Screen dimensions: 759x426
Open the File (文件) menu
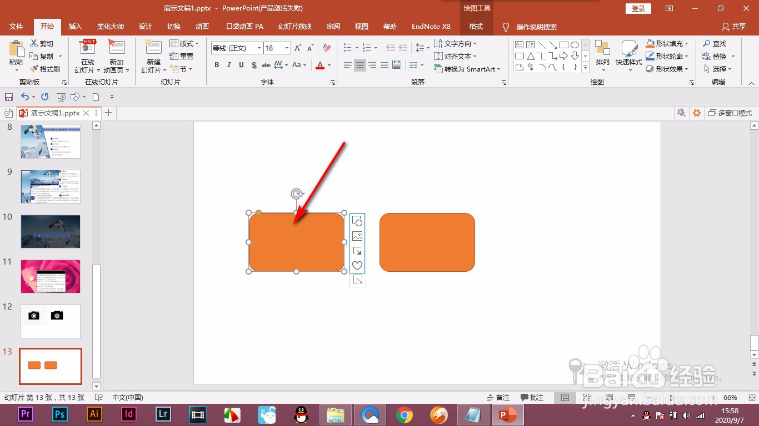pos(16,26)
